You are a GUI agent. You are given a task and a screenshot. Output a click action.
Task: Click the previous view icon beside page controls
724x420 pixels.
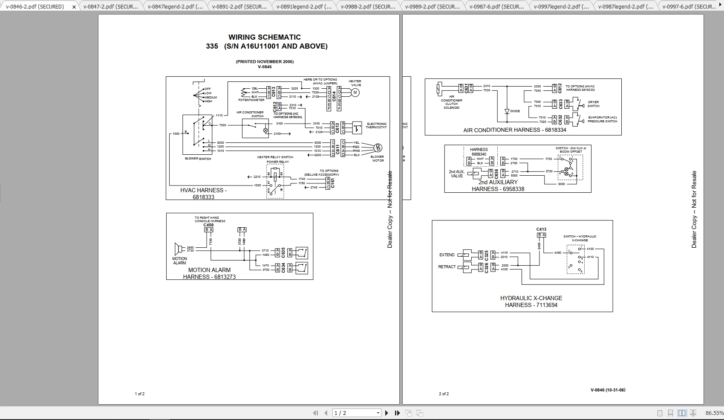pos(409,413)
